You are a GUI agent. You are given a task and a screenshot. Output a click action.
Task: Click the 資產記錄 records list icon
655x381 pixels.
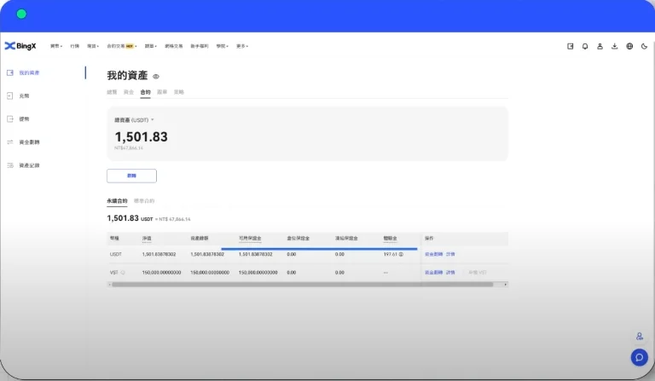click(10, 165)
